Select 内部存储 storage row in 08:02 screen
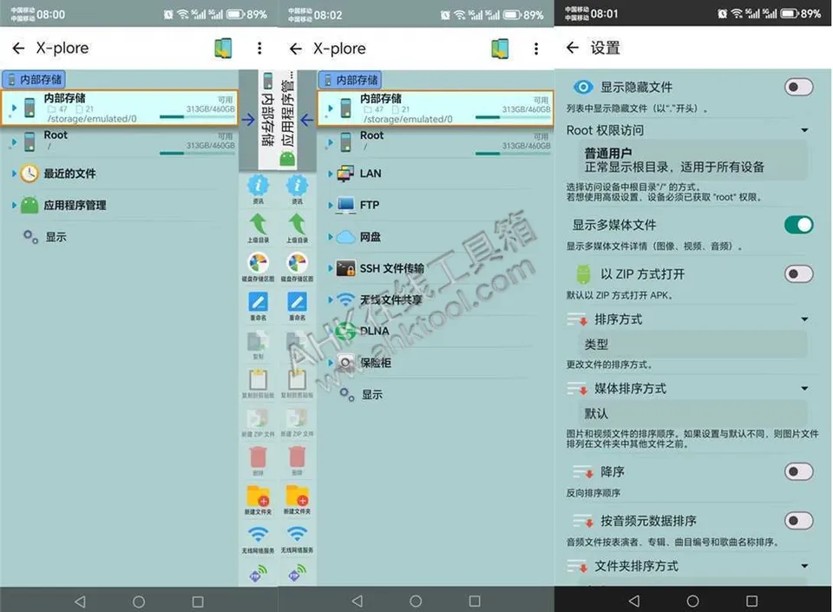 point(436,109)
